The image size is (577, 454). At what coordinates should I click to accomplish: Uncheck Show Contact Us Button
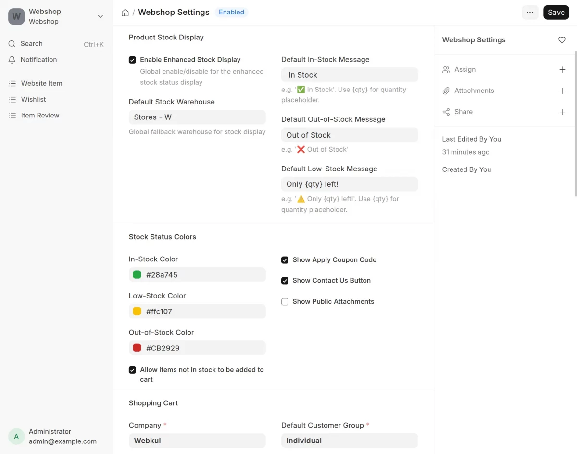coord(285,281)
